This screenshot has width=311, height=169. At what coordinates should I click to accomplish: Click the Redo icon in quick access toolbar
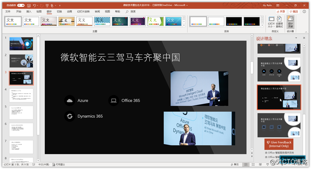click(41, 6)
